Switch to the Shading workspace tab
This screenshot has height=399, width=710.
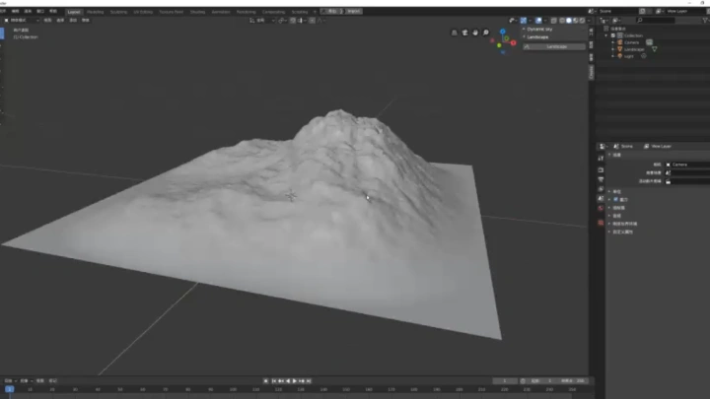pos(197,12)
